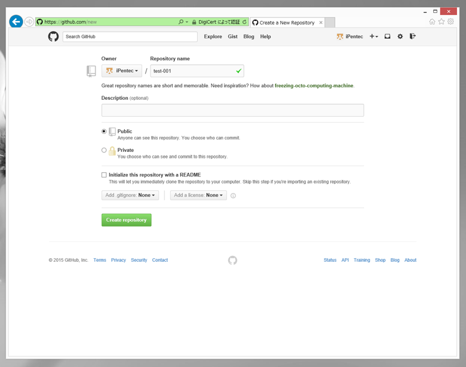Open the Terms footer link
The width and height of the screenshot is (466, 367).
point(100,260)
